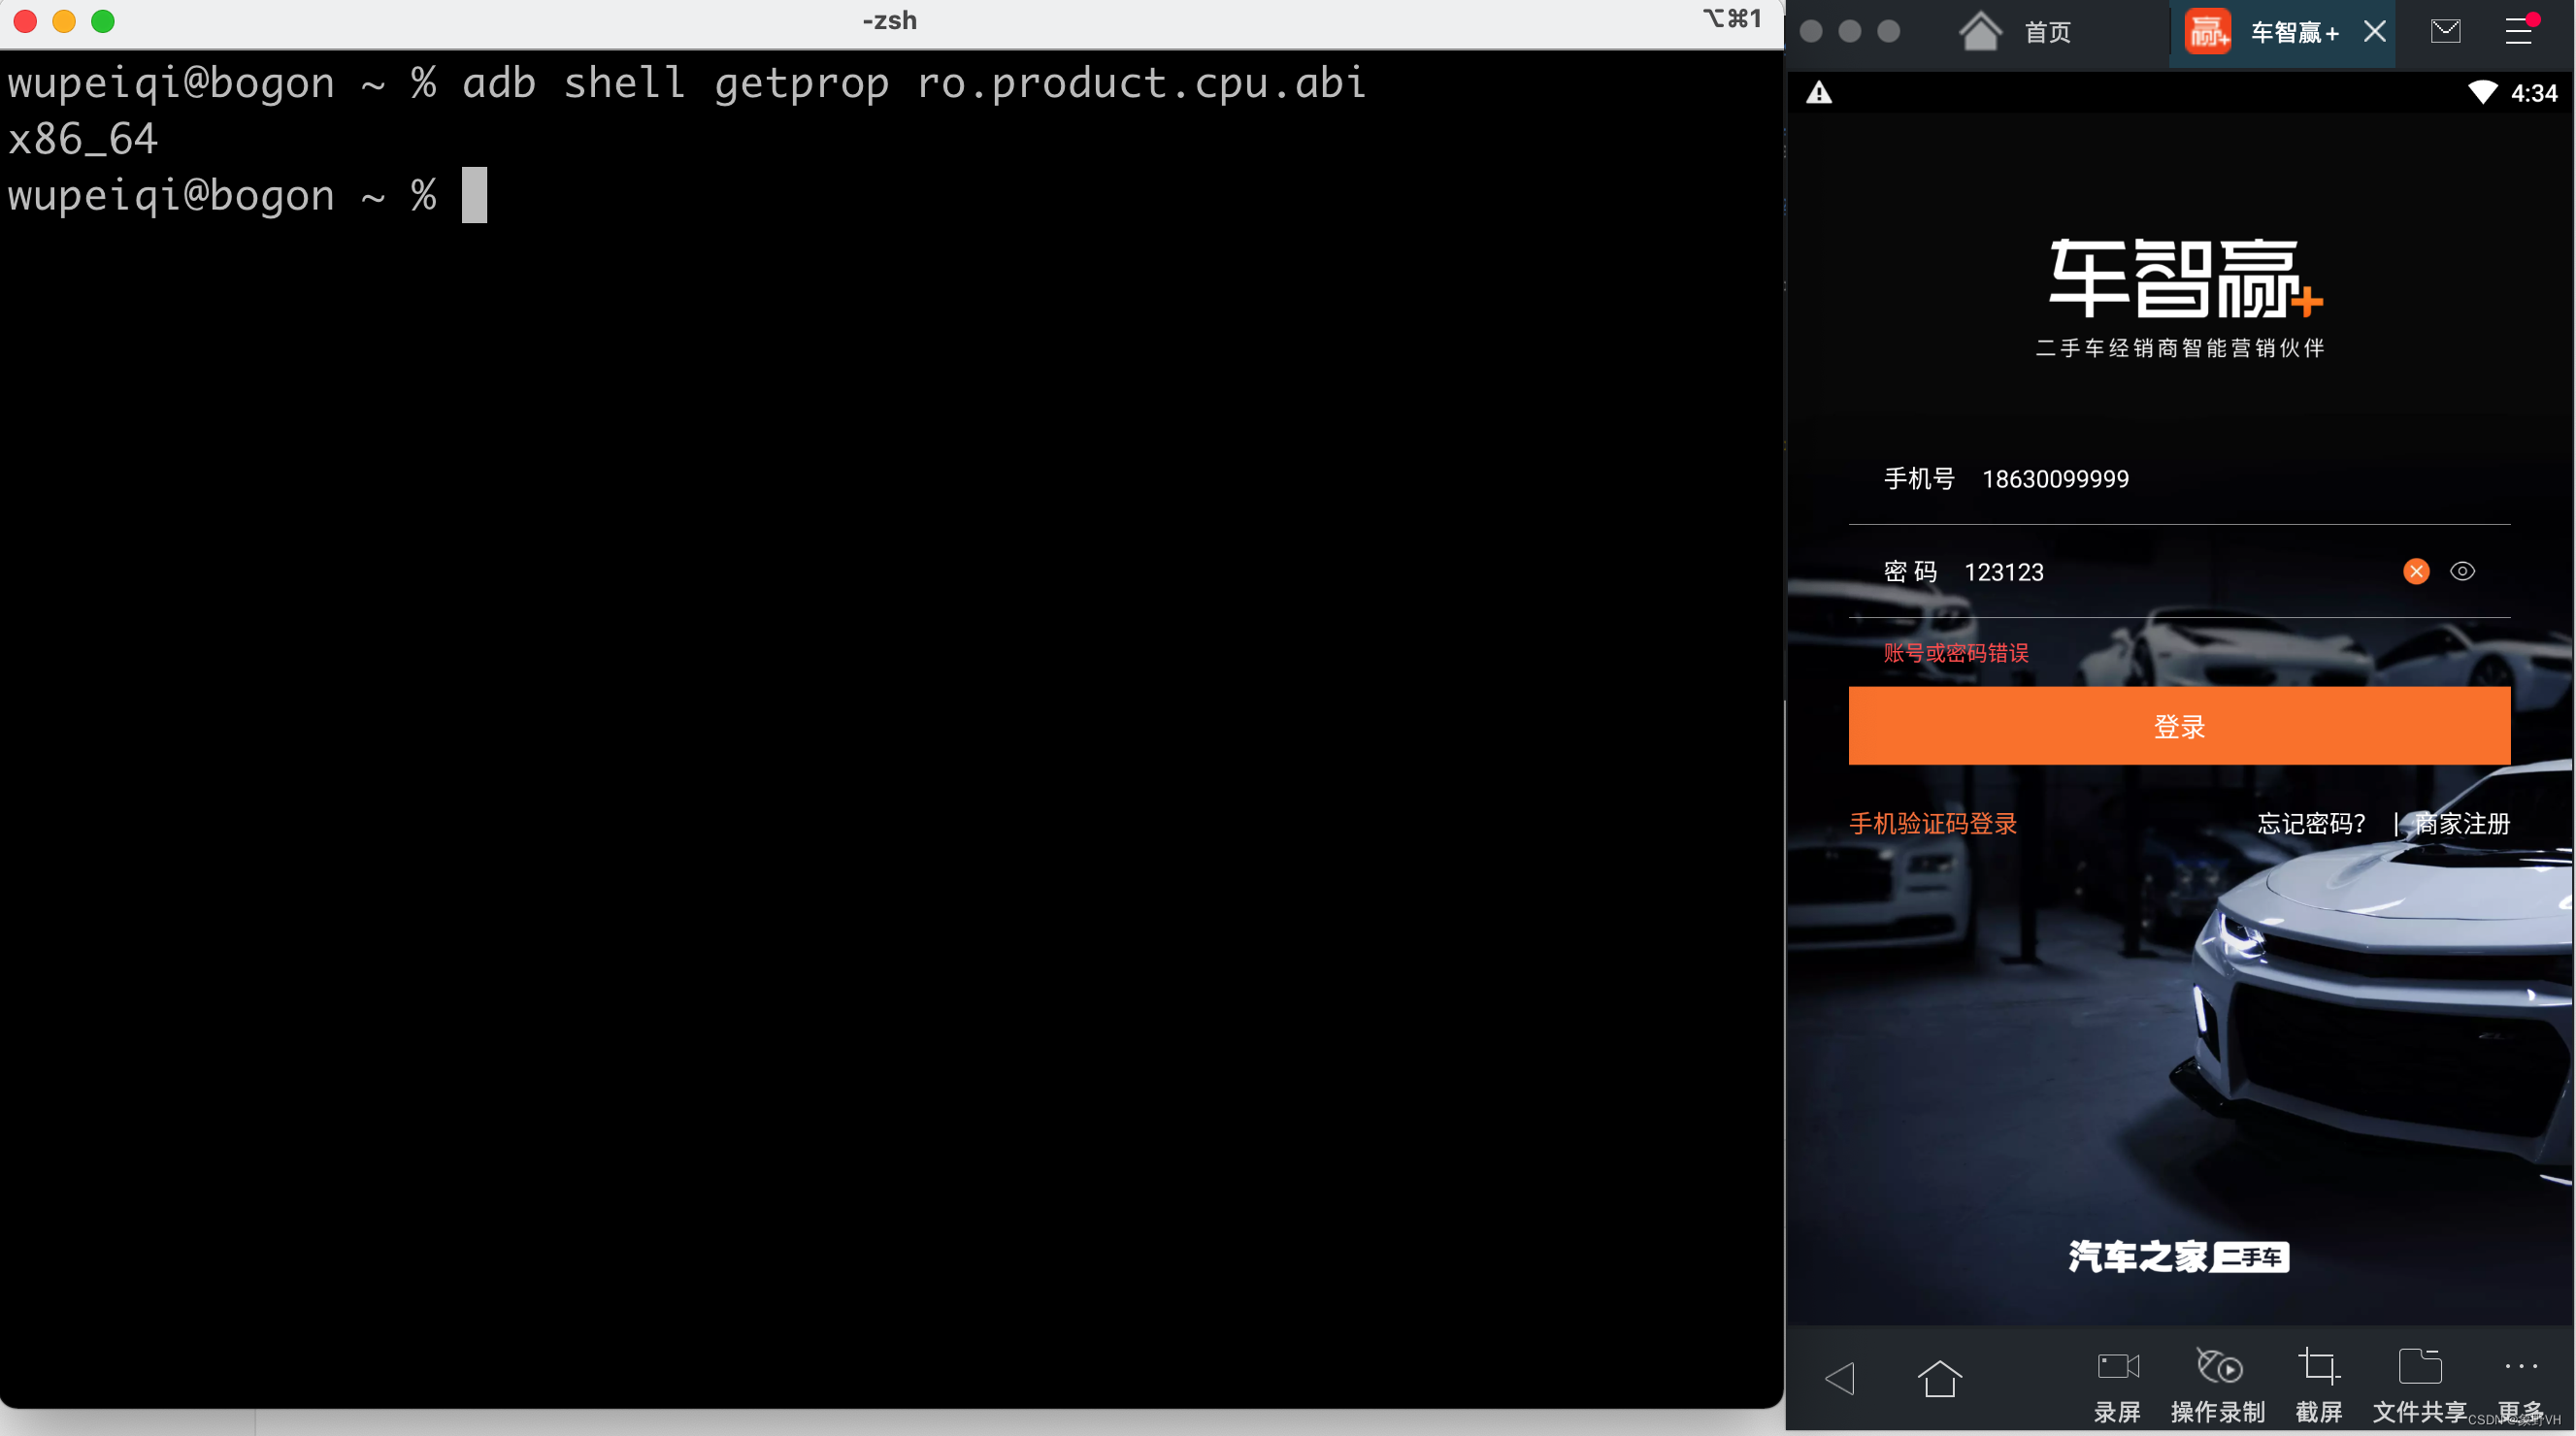The height and width of the screenshot is (1436, 2576).
Task: Toggle password visibility eye icon
Action: click(2463, 571)
